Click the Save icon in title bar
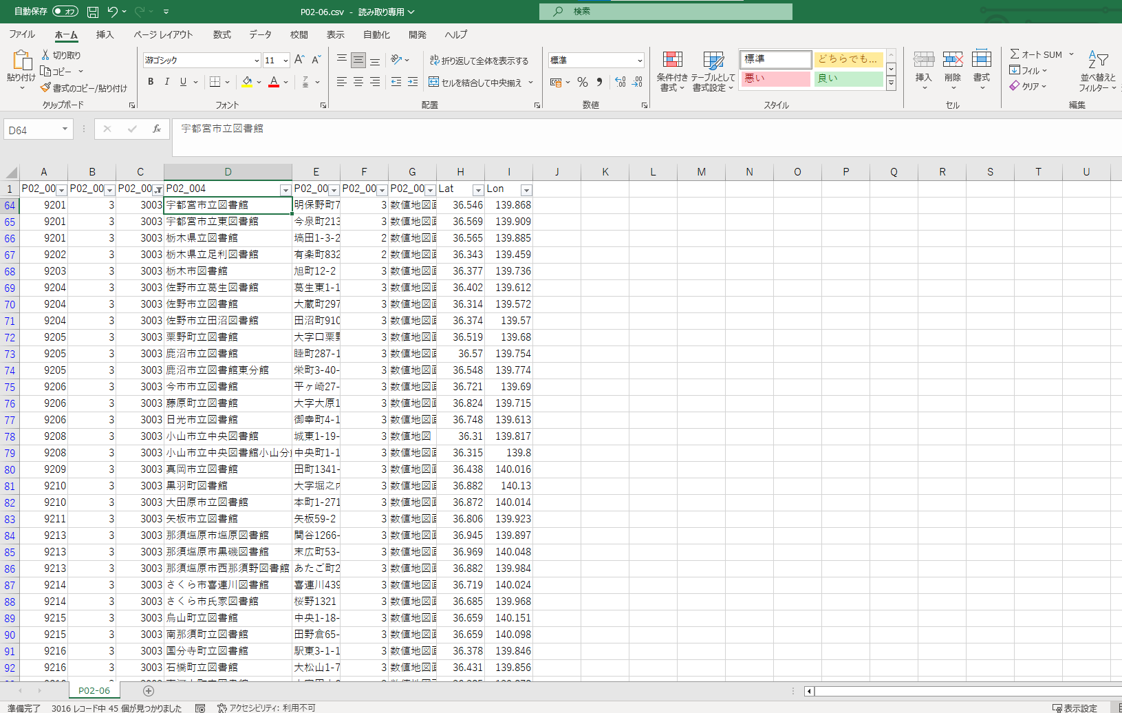This screenshot has width=1122, height=713. pos(93,12)
